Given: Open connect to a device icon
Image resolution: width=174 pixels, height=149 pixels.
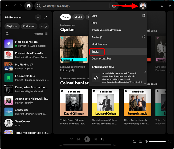Looking at the screenshot, I should pyautogui.click(x=140, y=141).
